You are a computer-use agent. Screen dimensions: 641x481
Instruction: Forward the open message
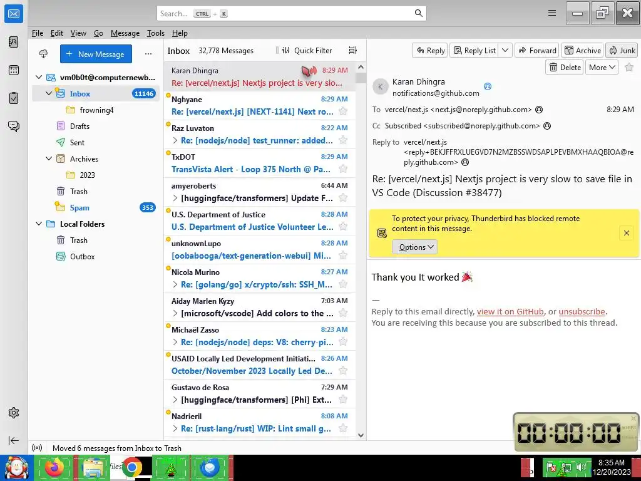(537, 50)
